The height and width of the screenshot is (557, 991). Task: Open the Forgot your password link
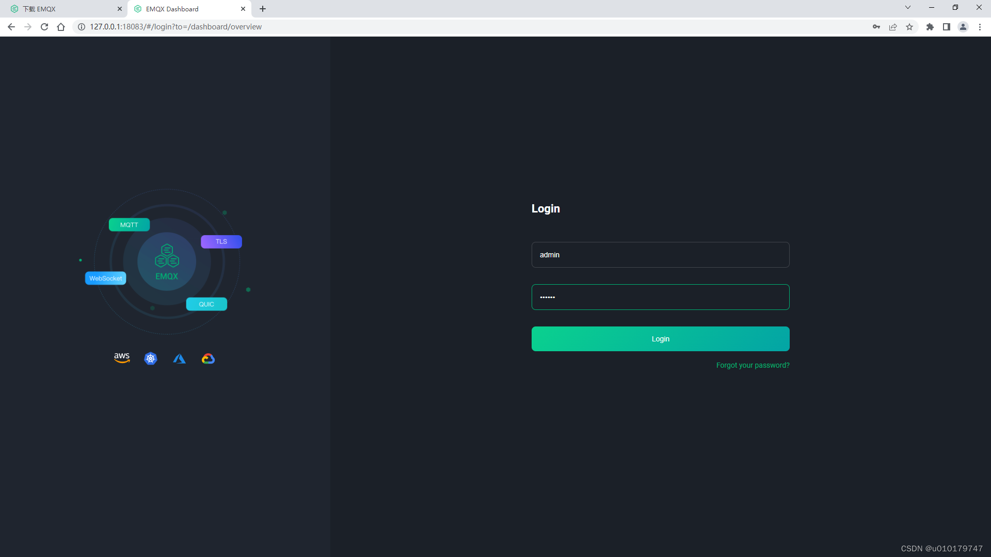[753, 365]
